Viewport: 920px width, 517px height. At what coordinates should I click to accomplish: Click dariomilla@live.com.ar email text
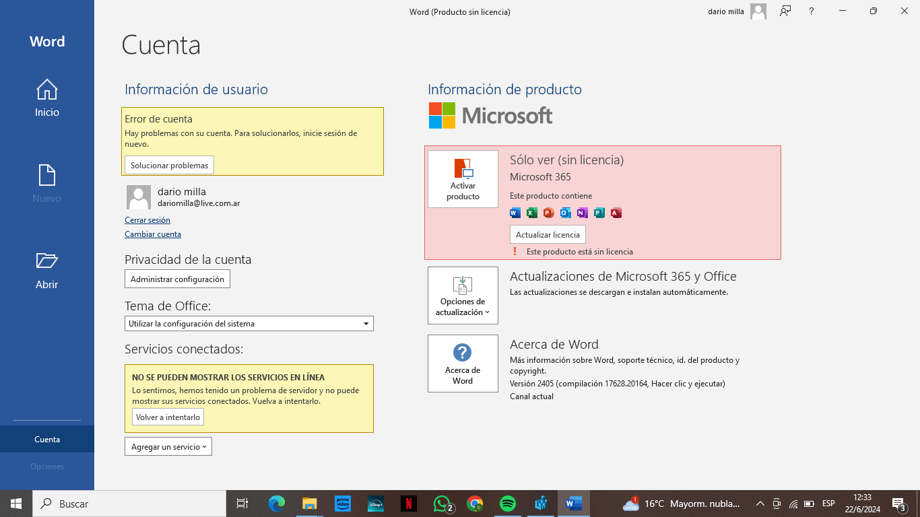199,203
